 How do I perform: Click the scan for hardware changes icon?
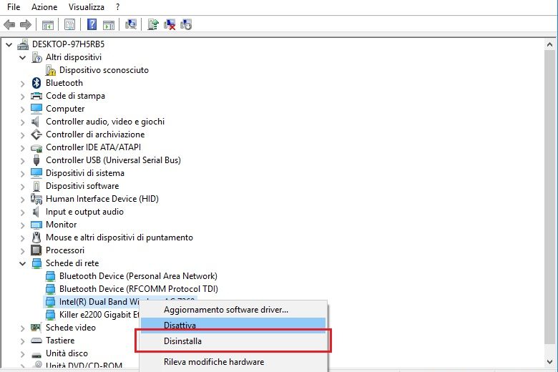130,24
